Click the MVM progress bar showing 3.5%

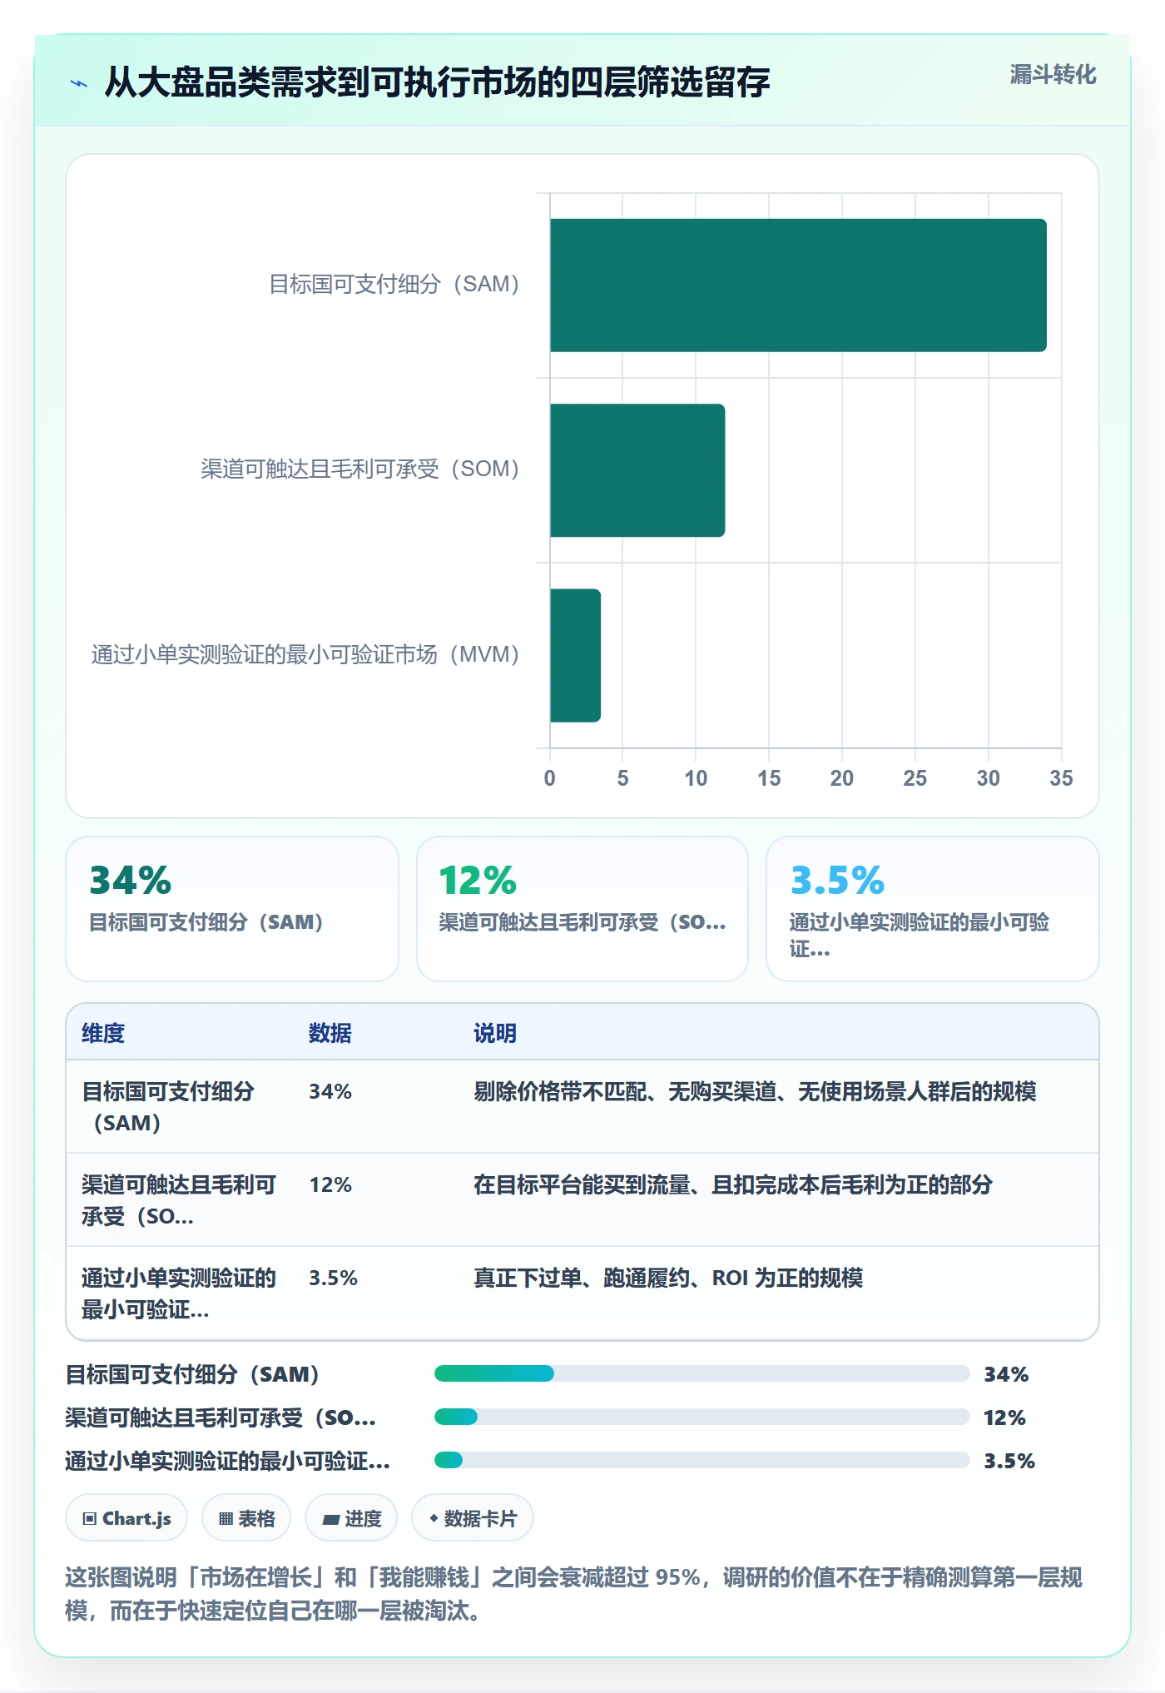coord(701,1460)
